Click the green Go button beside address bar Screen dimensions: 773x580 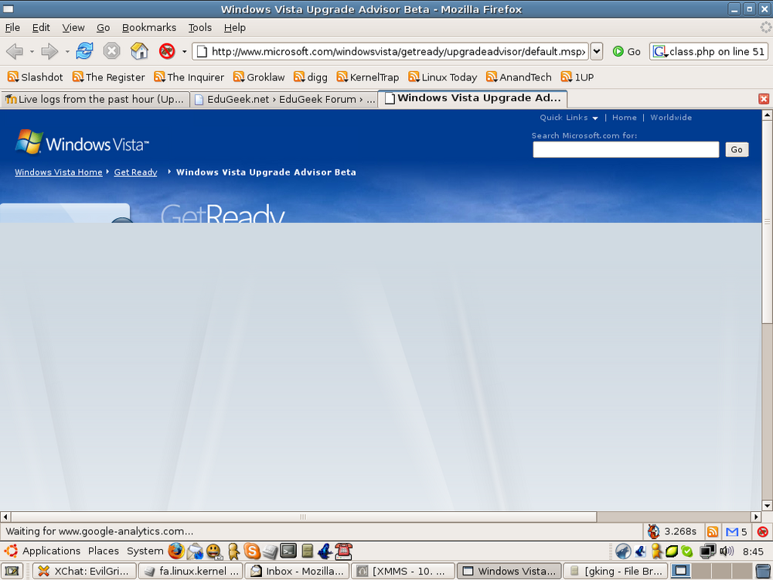626,51
